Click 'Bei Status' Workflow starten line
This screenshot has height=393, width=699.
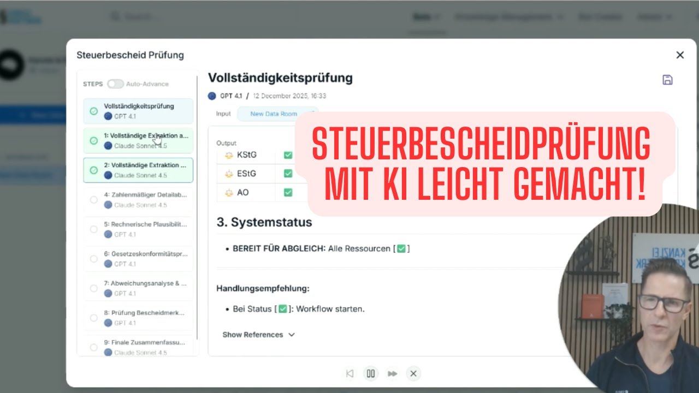(x=299, y=309)
